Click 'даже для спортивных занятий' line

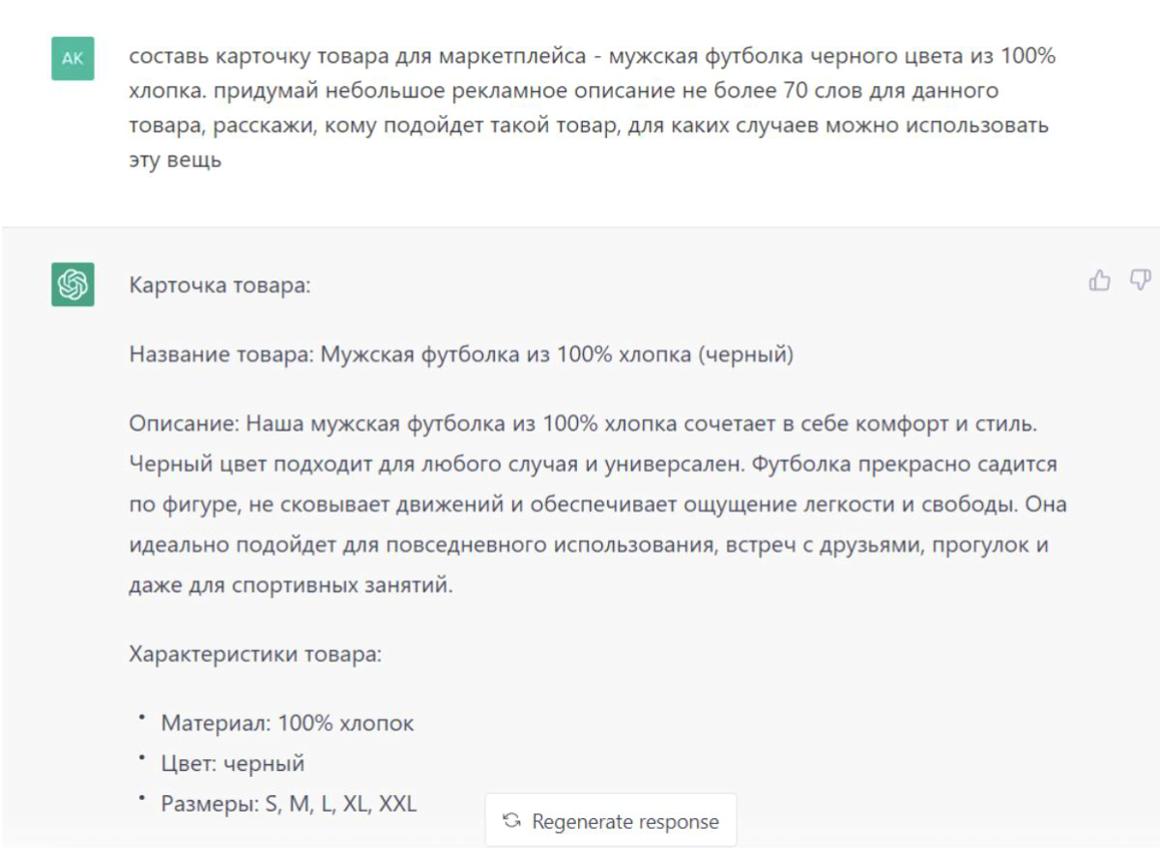[290, 585]
